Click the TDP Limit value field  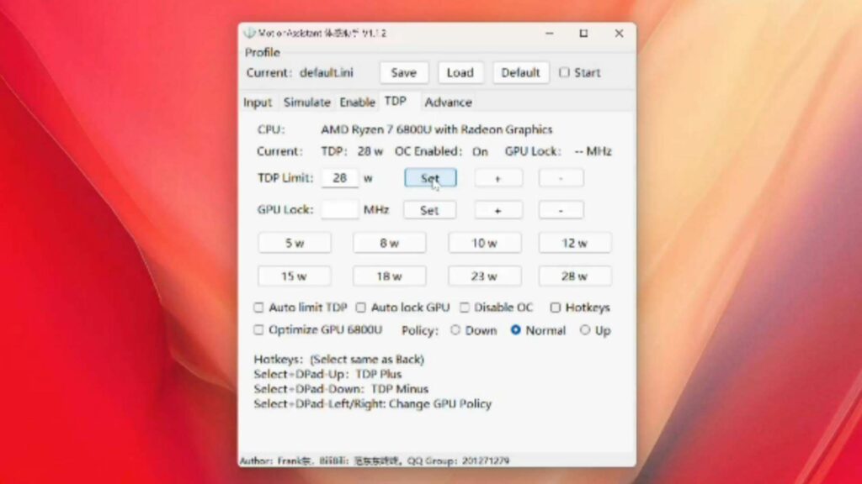coord(340,178)
